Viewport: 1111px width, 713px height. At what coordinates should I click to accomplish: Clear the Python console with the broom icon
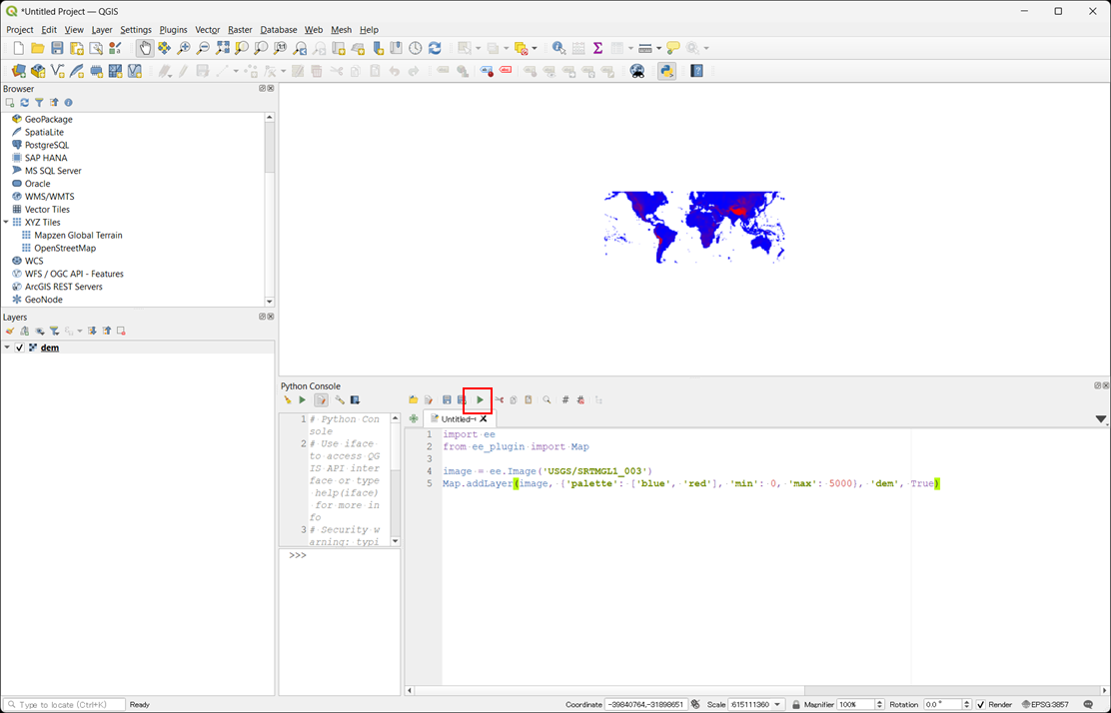coord(288,399)
